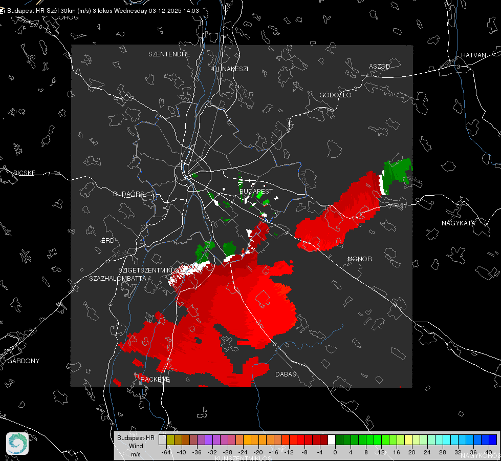This screenshot has height=461, width=501.
Task: Click the -36 legend tick value
Action: coord(197,452)
